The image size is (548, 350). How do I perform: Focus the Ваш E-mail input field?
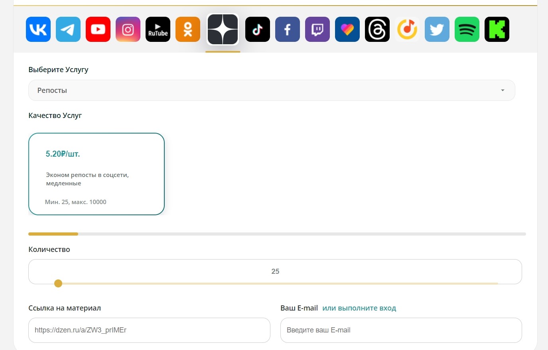(401, 330)
